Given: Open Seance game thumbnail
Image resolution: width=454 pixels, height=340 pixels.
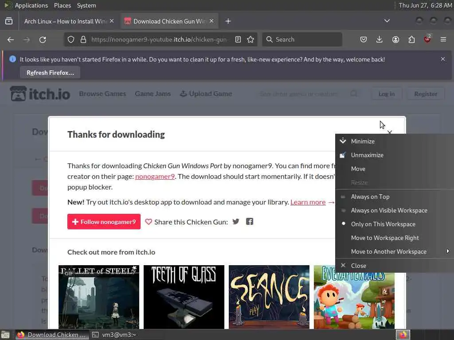Looking at the screenshot, I should coord(269,297).
